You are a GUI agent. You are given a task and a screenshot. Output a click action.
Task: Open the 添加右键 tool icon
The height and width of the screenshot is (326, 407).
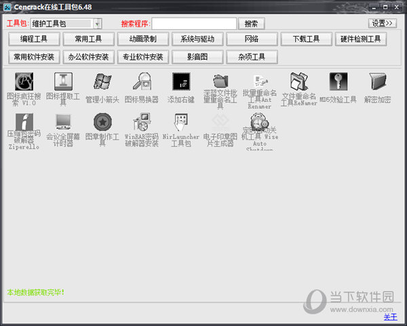pos(181,81)
